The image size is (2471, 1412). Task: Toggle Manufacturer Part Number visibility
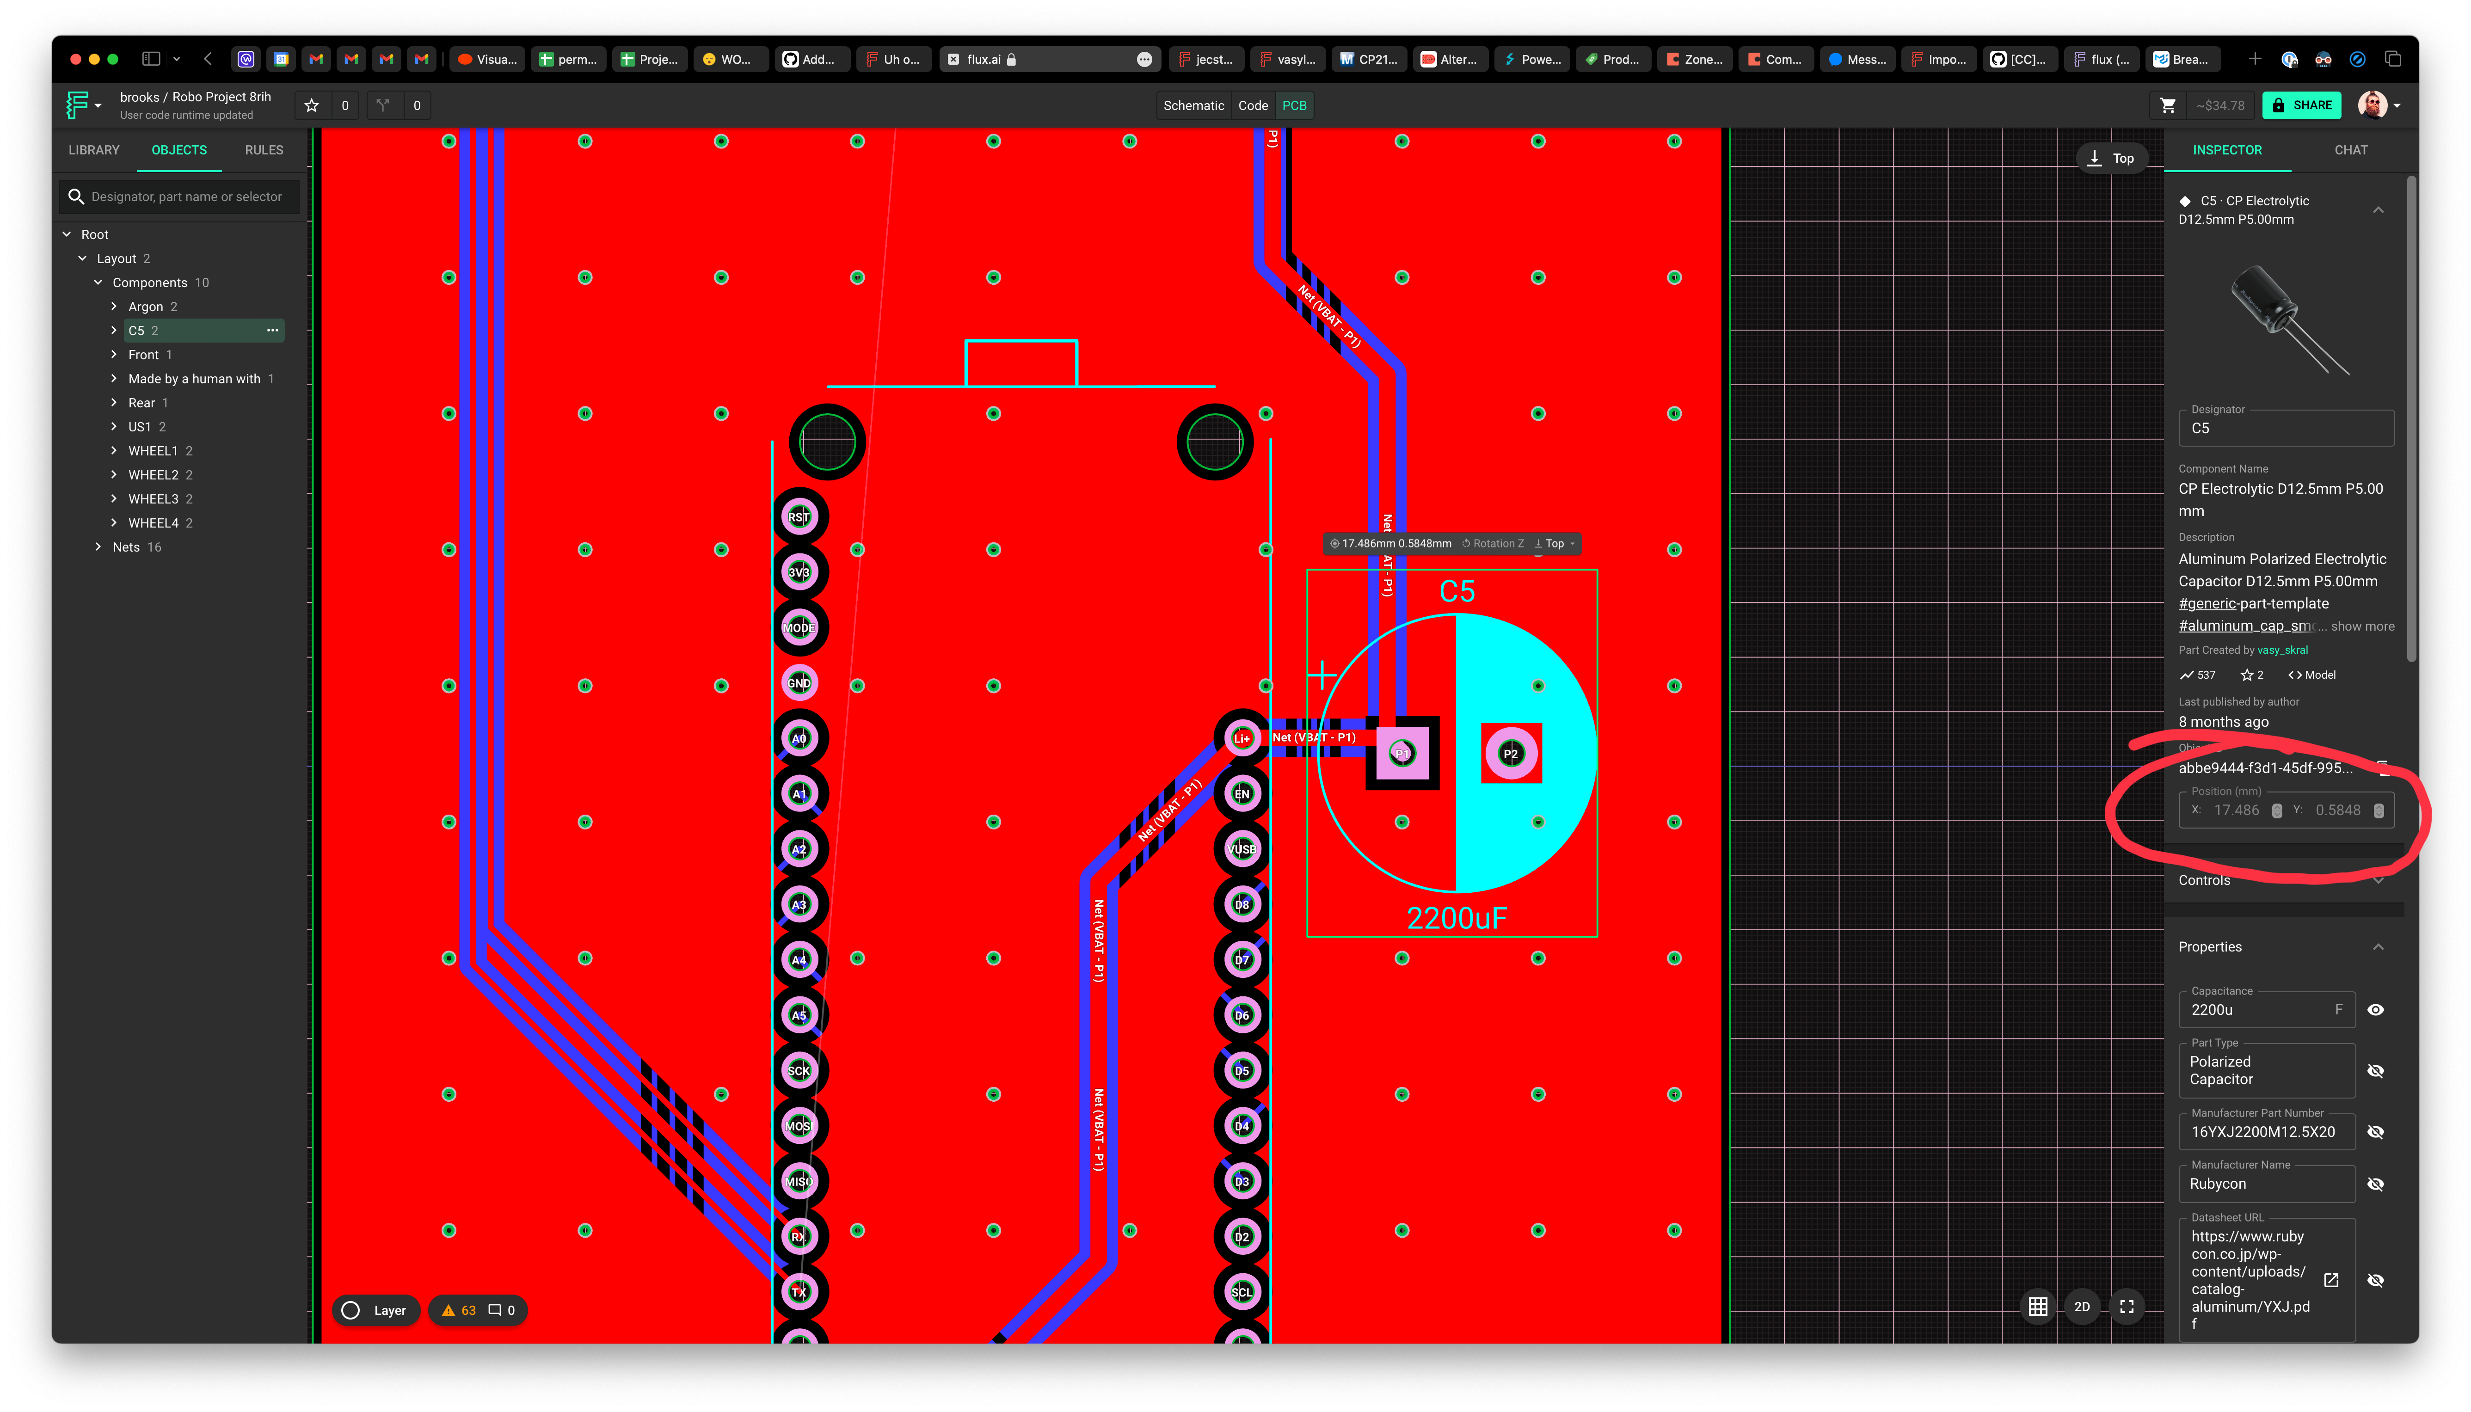coord(2375,1132)
